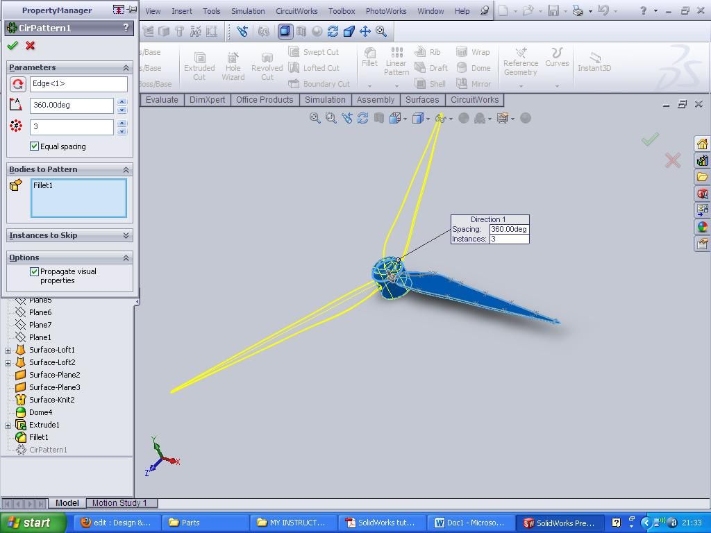Collapse the Bodies to Pattern section
711x533 pixels.
click(126, 169)
